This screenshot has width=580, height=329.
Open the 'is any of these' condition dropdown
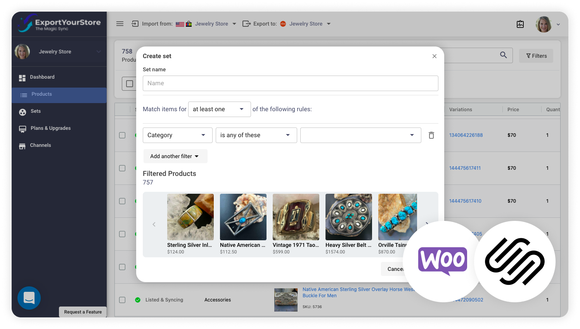[x=256, y=135]
